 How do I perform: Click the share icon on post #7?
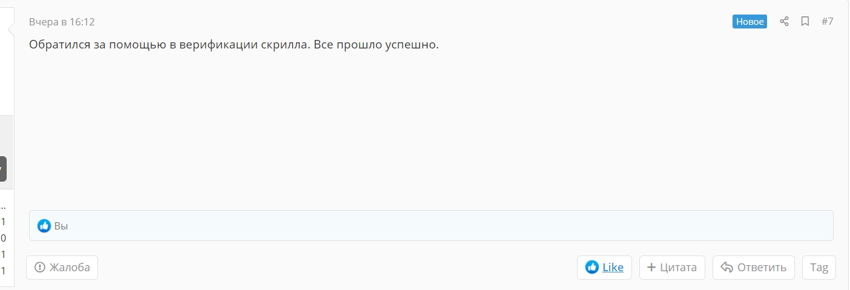pos(784,22)
